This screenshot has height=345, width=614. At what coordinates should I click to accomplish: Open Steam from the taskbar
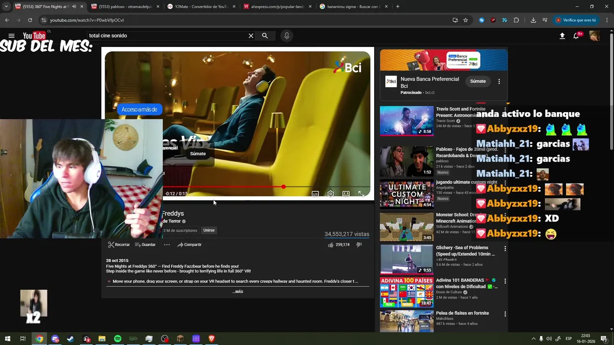point(71,339)
